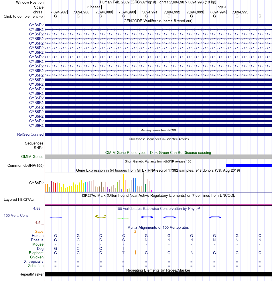
Task: Click the 7,694,994 coordinate label
Action: coord(217,12)
